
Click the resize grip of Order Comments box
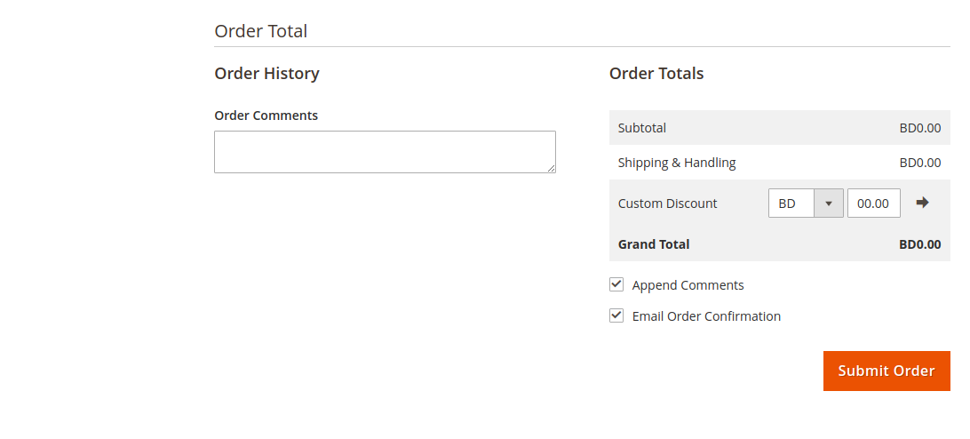[x=552, y=169]
